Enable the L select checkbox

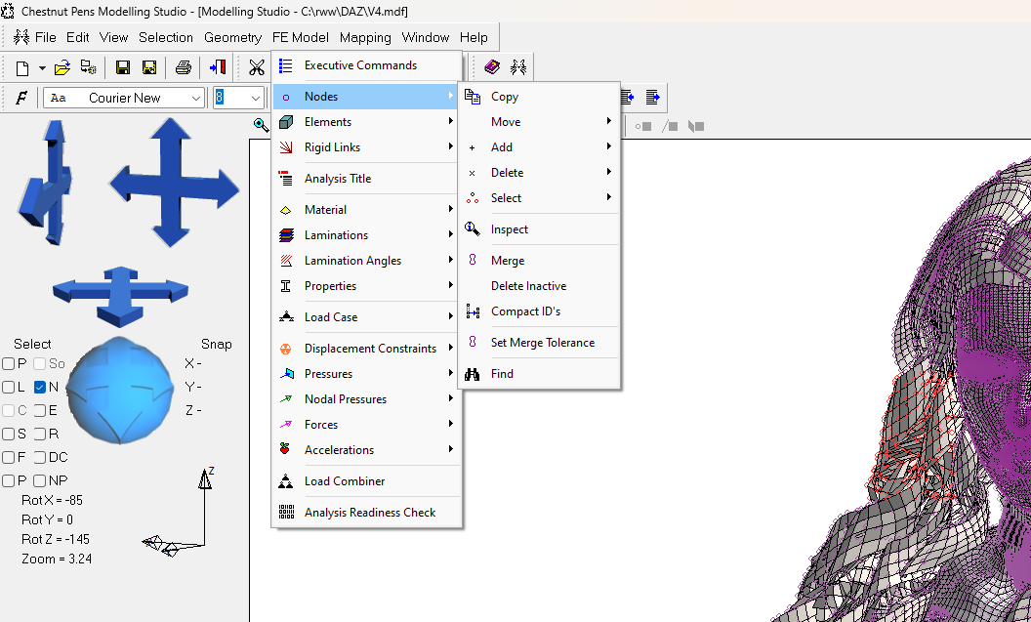[9, 388]
